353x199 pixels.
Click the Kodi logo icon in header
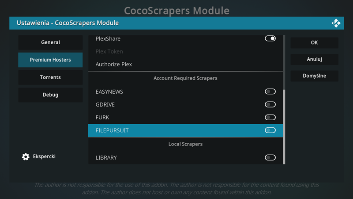(336, 23)
